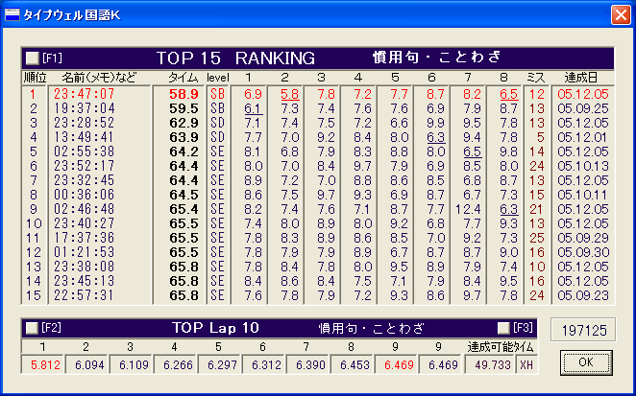The height and width of the screenshot is (396, 636).
Task: Select the name entry 17:37:36
Action: point(85,238)
